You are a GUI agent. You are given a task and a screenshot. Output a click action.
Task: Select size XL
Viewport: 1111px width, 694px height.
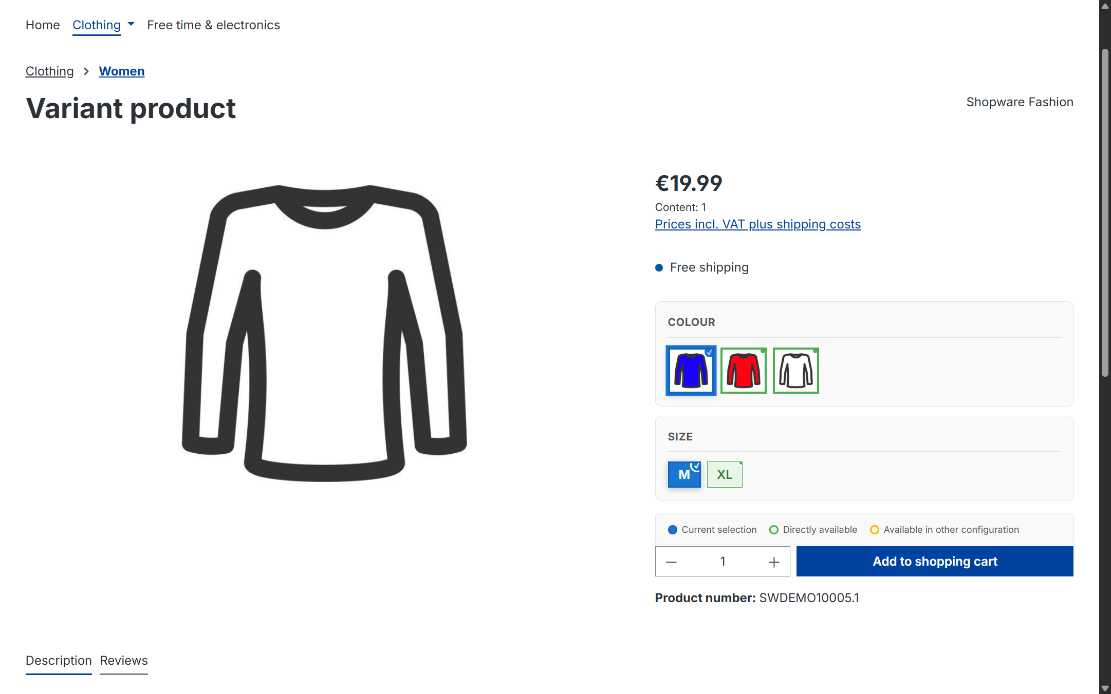click(x=725, y=474)
